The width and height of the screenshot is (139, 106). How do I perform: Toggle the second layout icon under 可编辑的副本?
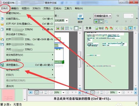[101, 21]
